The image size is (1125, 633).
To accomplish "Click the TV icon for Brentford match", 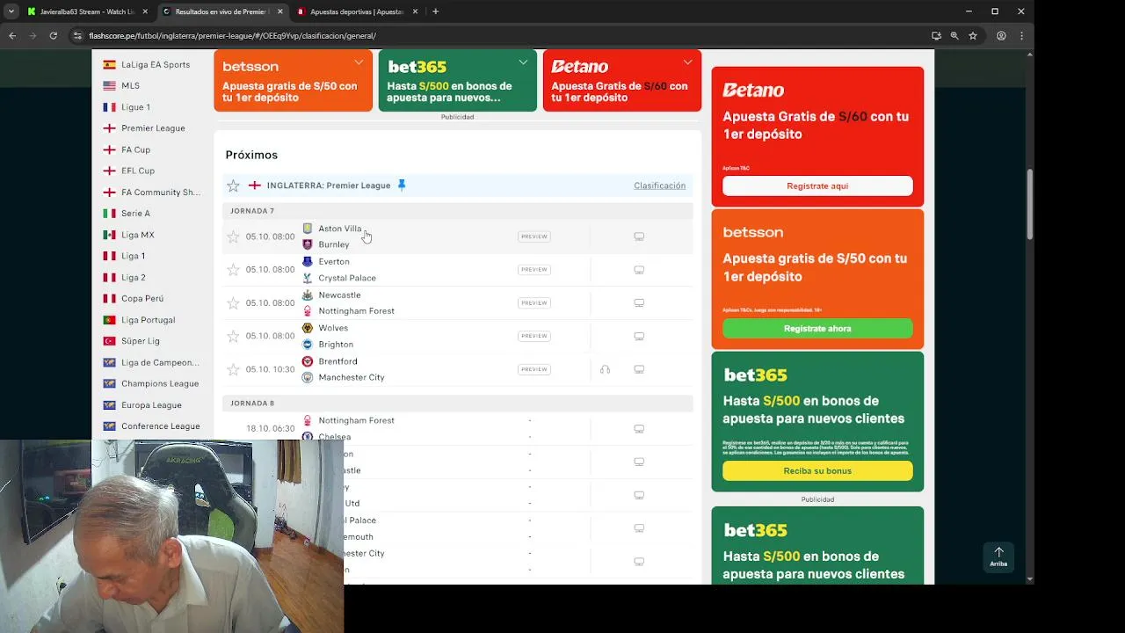I will [x=639, y=369].
